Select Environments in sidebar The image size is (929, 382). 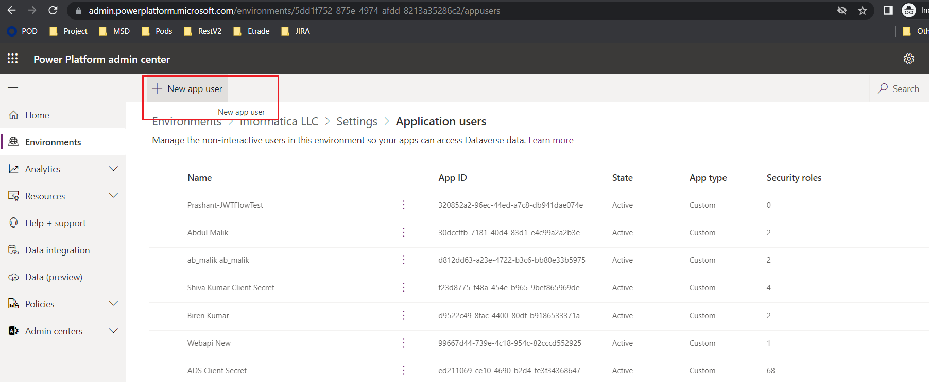(63, 142)
